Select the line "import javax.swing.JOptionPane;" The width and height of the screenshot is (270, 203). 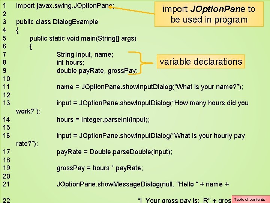pyautogui.click(x=65, y=6)
